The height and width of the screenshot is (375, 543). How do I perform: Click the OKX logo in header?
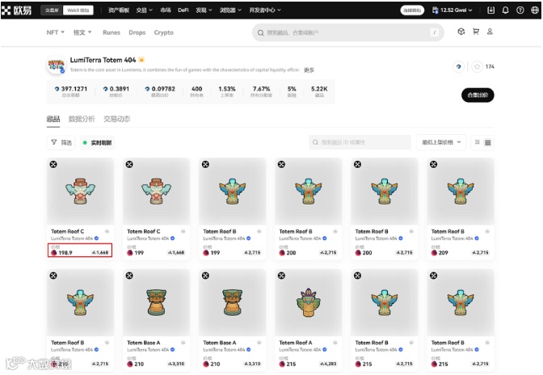point(16,10)
